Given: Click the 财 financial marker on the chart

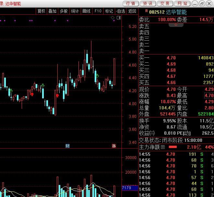Looking at the screenshot, I should (x=67, y=146).
